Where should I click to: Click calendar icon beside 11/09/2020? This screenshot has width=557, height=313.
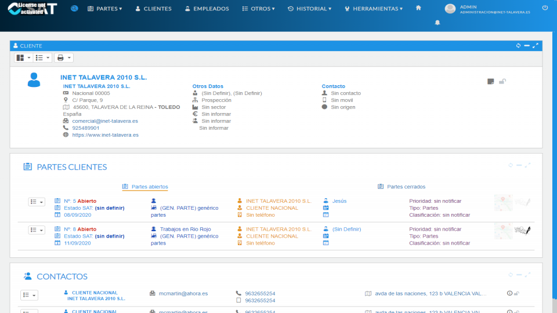(57, 243)
